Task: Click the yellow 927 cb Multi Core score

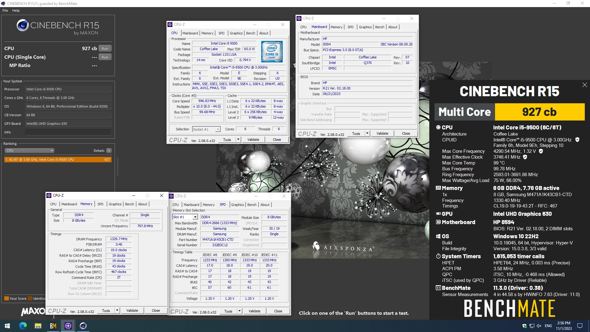Action: 539,112
